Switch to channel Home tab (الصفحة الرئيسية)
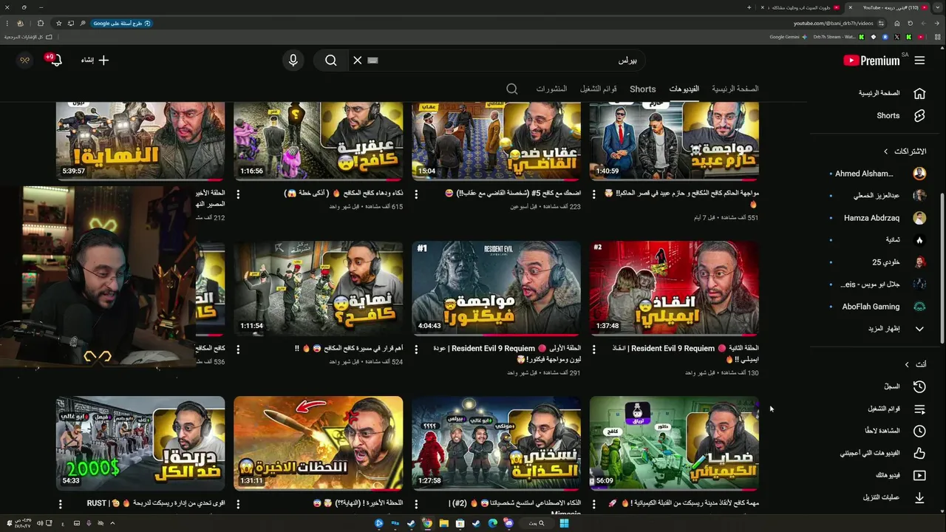The image size is (946, 532). [735, 89]
